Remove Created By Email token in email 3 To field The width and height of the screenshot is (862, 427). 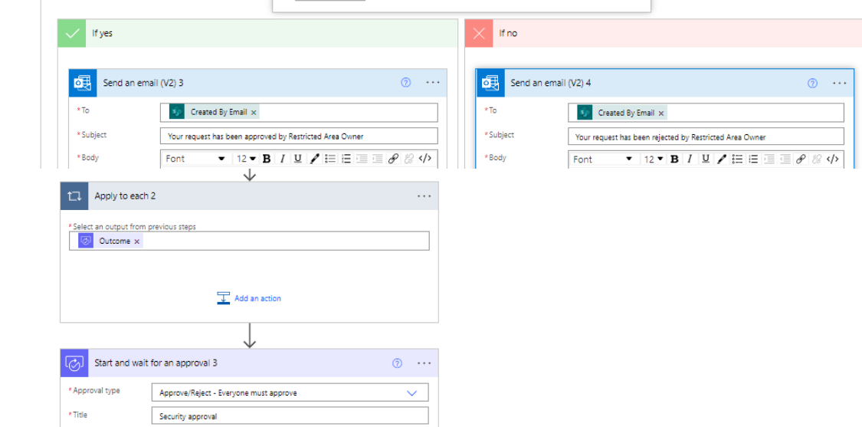coord(254,112)
